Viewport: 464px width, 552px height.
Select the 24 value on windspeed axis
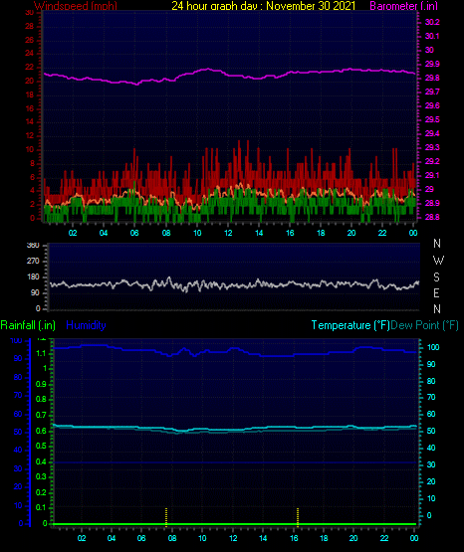pos(30,54)
